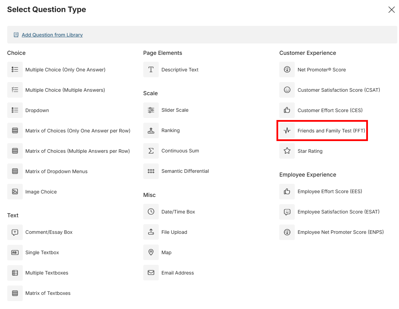The height and width of the screenshot is (309, 399).
Task: Pick the Dropdown question type icon
Action: click(x=15, y=110)
